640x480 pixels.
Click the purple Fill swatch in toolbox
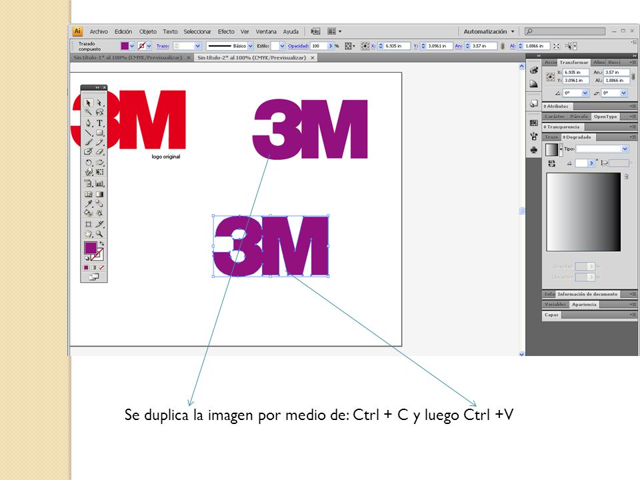[x=90, y=248]
